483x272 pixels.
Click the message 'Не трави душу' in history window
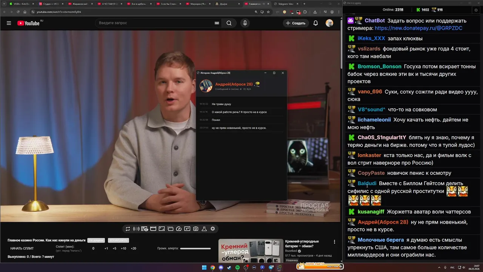click(222, 104)
